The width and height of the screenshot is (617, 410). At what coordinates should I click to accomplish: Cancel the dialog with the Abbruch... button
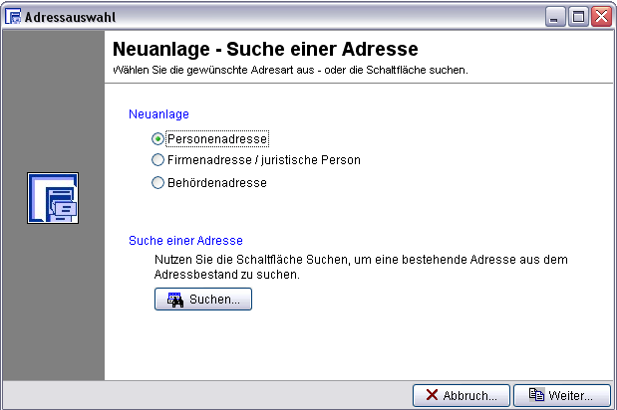462,394
